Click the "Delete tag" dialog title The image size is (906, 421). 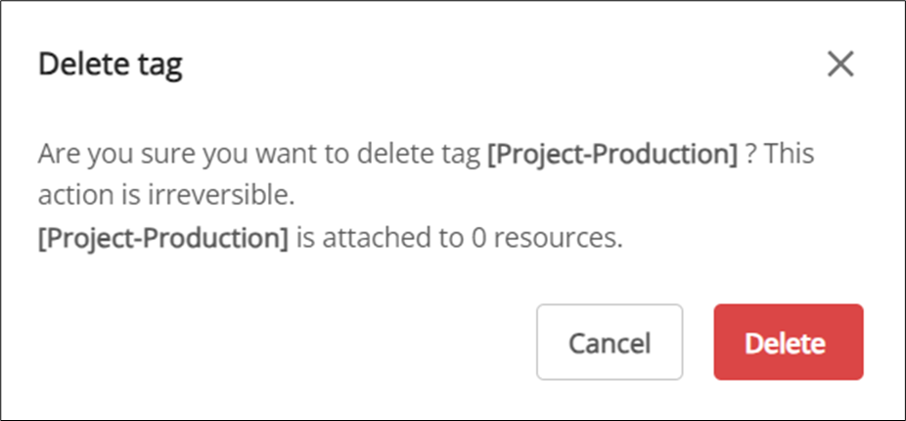[x=110, y=66]
